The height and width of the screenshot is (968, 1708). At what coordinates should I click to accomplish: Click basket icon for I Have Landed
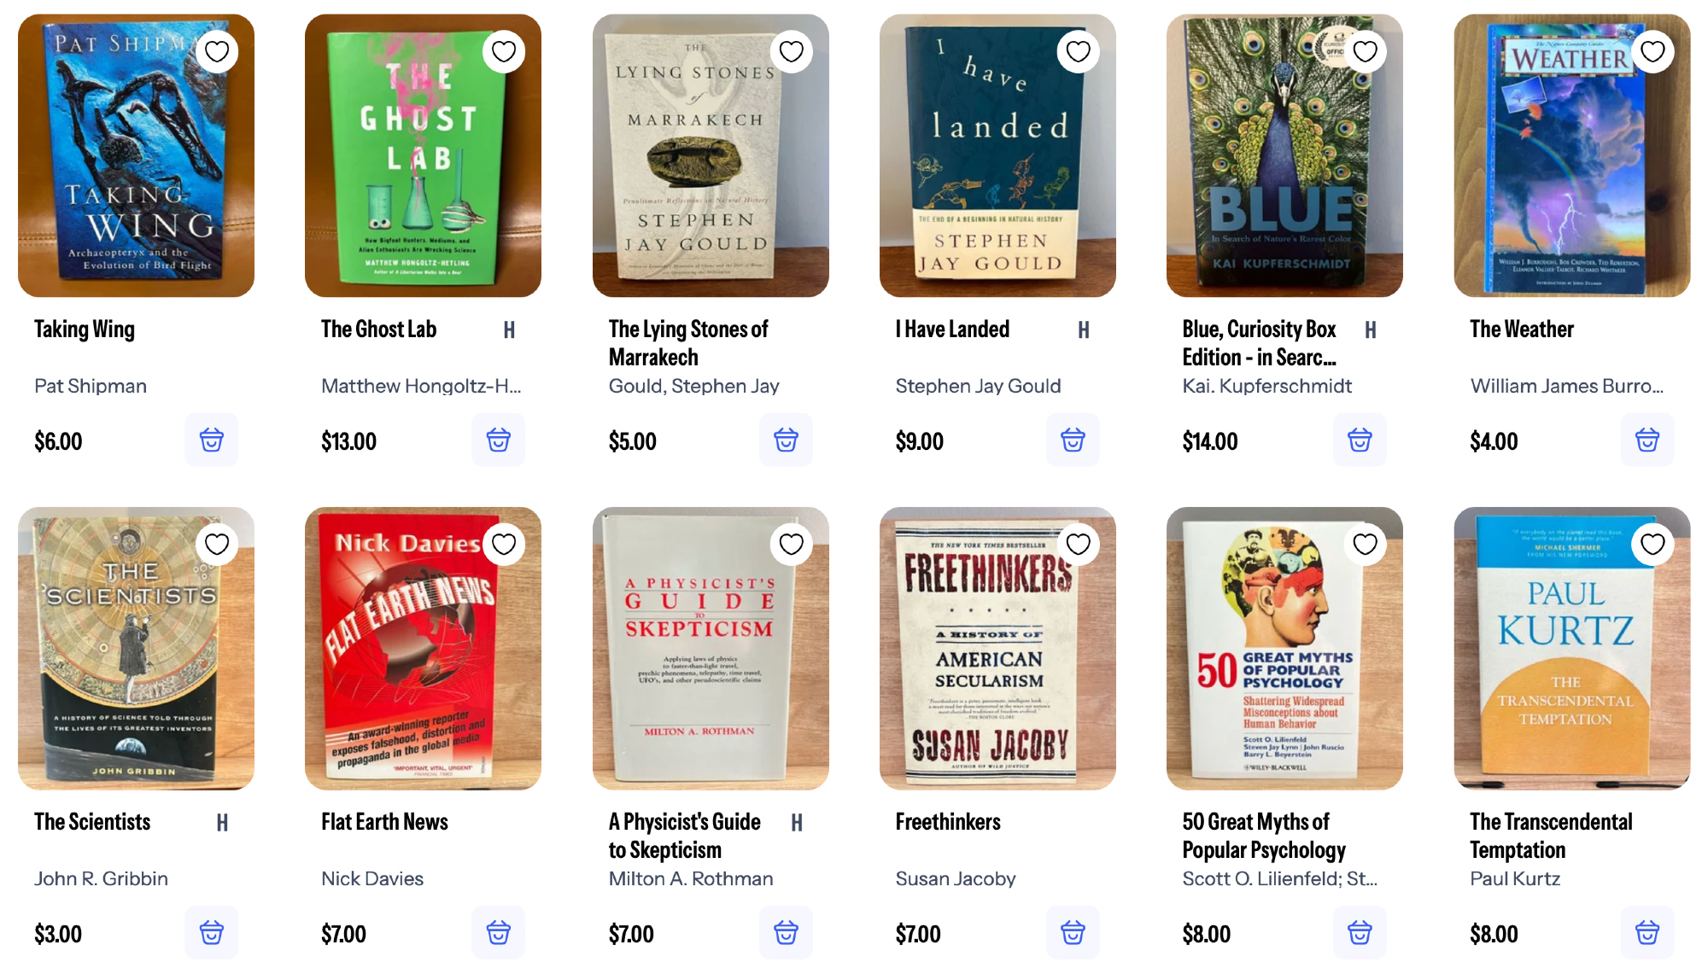[1073, 440]
